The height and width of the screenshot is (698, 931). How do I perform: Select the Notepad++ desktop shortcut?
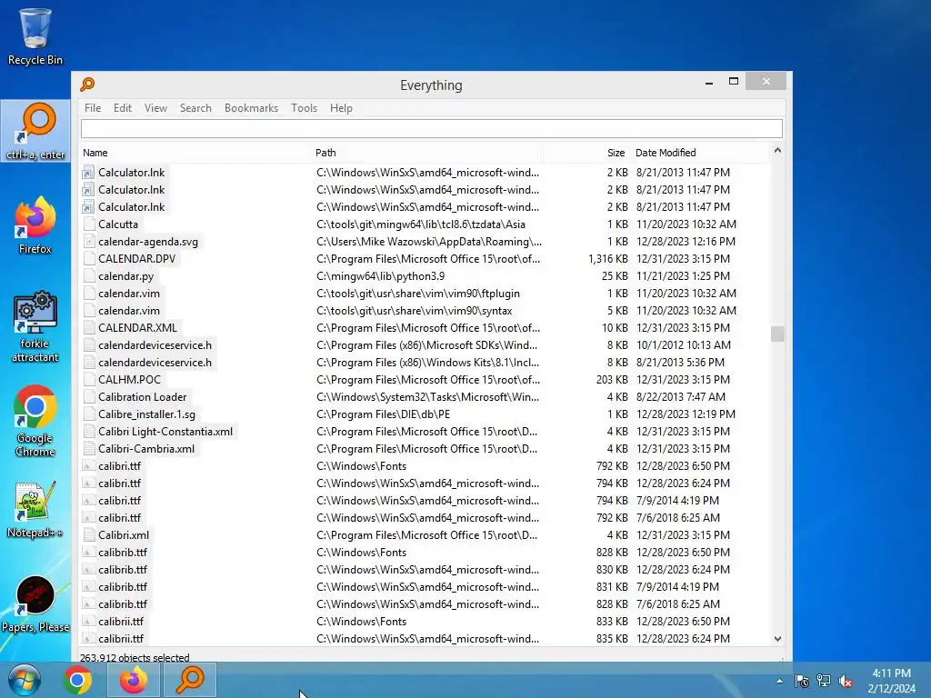coord(35,509)
